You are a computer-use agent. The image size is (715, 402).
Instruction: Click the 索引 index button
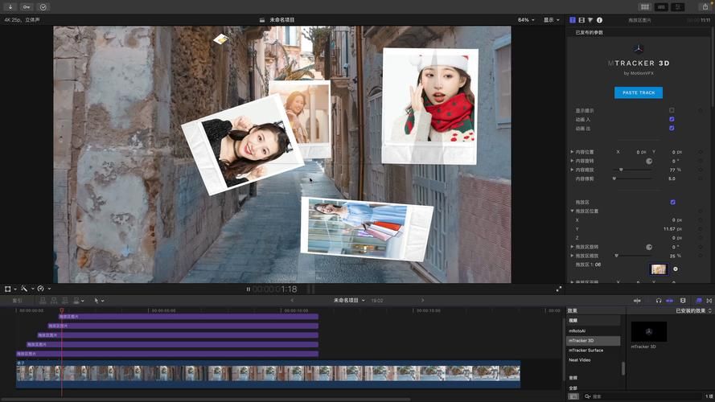(x=17, y=301)
